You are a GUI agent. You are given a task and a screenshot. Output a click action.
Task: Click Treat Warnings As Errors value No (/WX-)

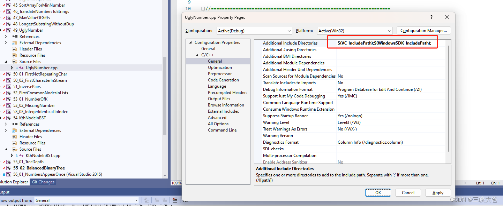(x=391, y=129)
